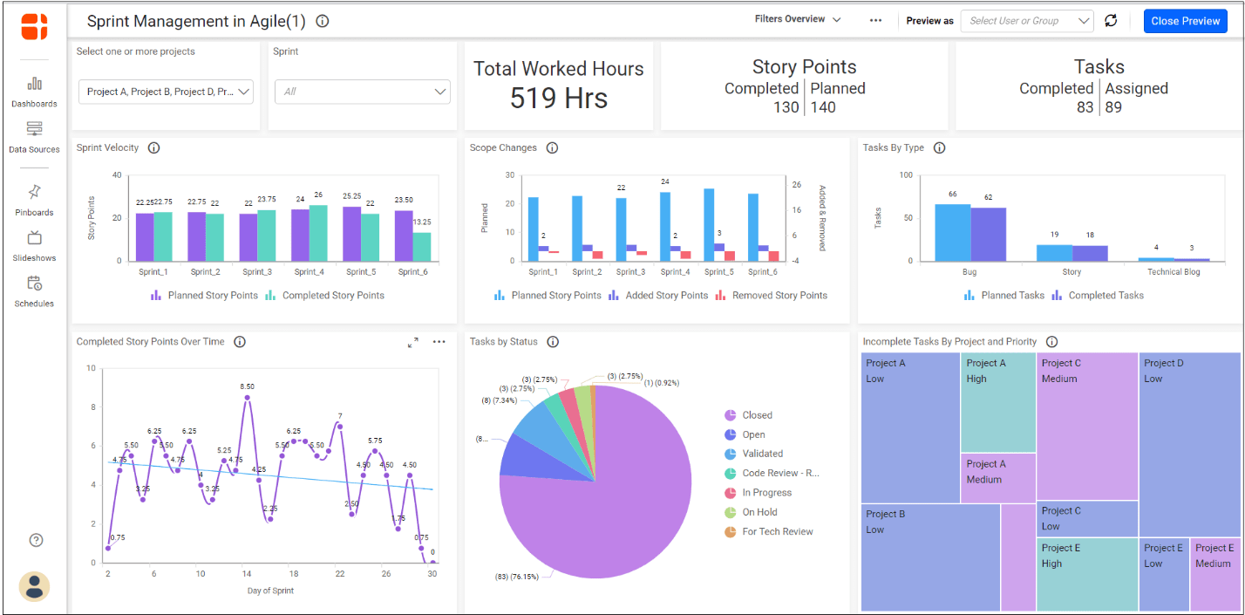Open the help icon at bottom left
The image size is (1245, 615).
coord(35,540)
